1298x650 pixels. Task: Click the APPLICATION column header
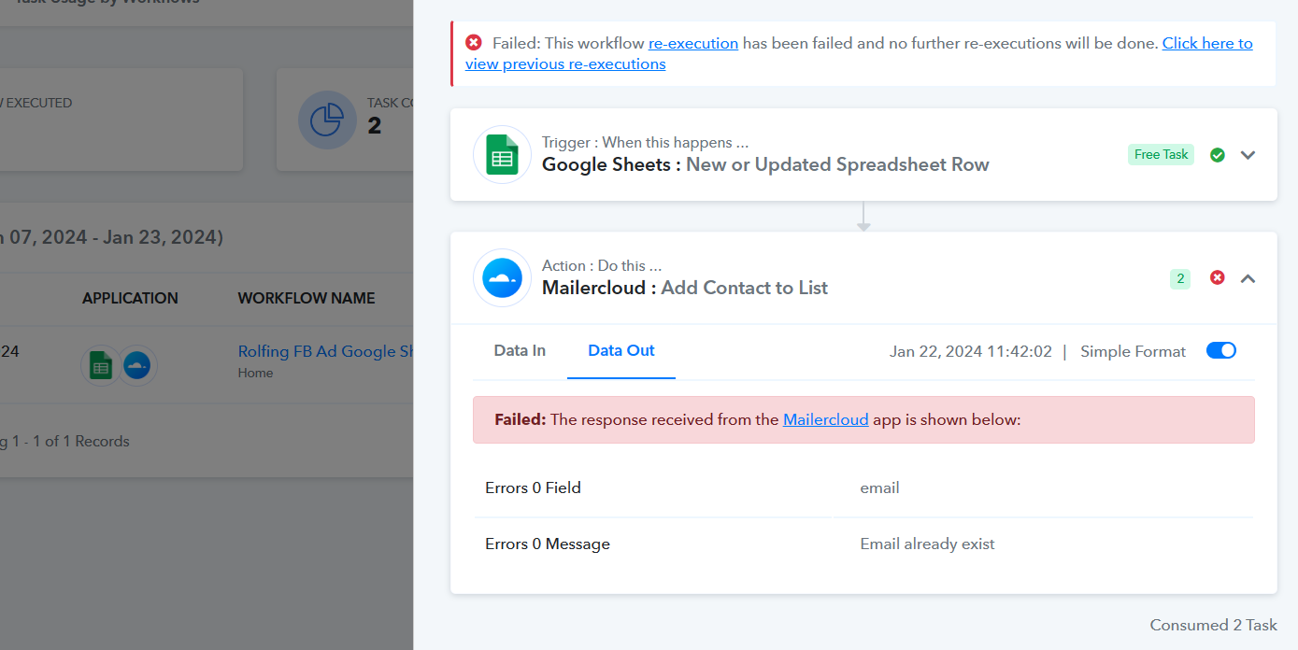click(x=130, y=298)
